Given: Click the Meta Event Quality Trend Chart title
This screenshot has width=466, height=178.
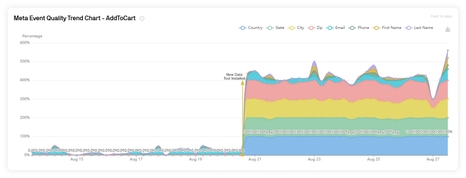Looking at the screenshot, I should coord(75,18).
